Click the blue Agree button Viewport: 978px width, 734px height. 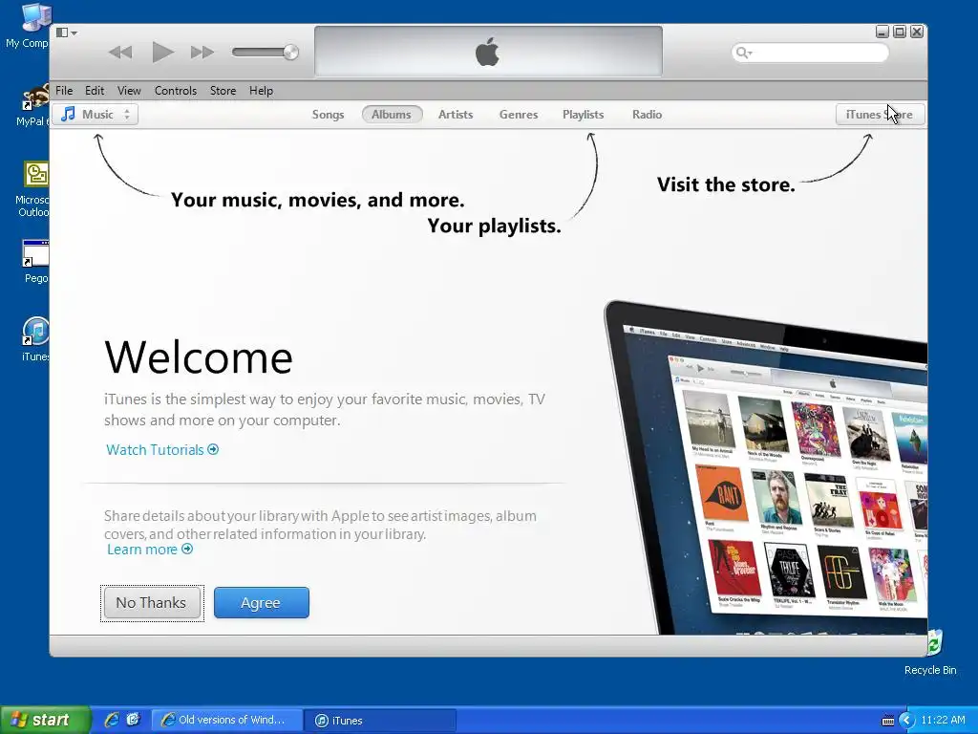pos(262,602)
